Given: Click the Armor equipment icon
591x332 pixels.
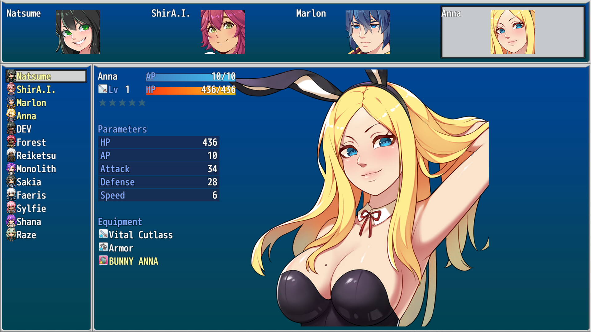Looking at the screenshot, I should pos(103,248).
